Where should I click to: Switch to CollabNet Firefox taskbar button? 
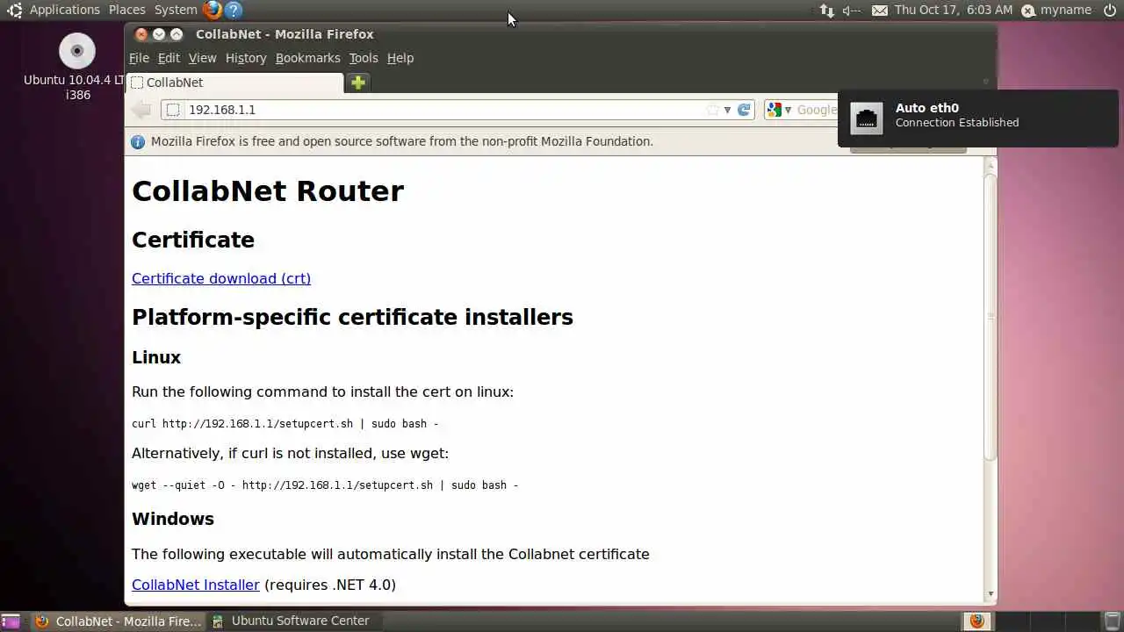tap(118, 621)
